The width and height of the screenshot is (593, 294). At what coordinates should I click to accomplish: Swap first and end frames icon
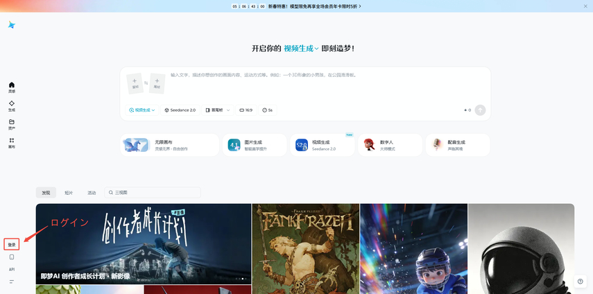click(146, 83)
